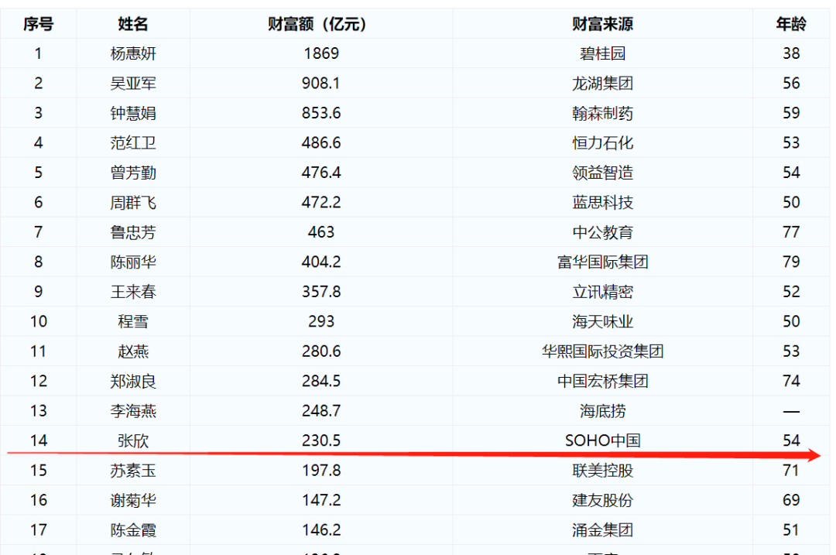836x555 pixels.
Task: Click age 79 in 陈丽华 row
Action: point(791,262)
